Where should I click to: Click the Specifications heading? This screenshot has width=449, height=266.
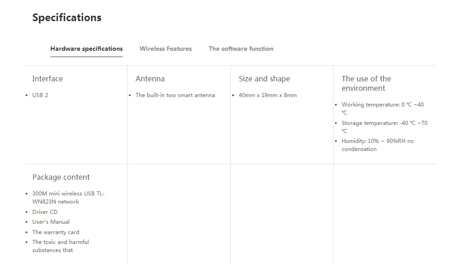[x=67, y=18]
